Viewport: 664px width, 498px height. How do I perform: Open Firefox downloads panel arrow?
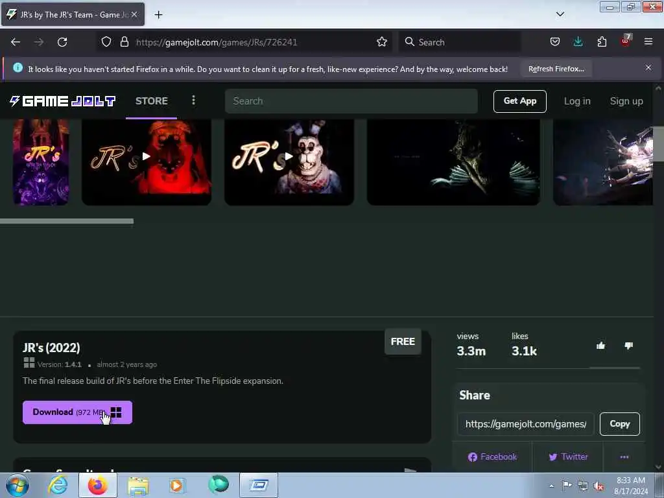pyautogui.click(x=578, y=42)
